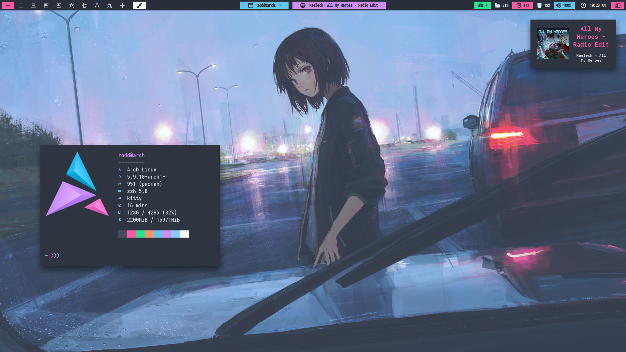
Task: Click the Spotify icon in now-playing module
Action: pyautogui.click(x=303, y=5)
